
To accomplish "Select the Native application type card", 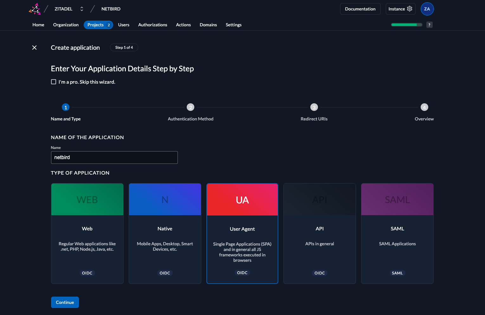I will pyautogui.click(x=165, y=234).
